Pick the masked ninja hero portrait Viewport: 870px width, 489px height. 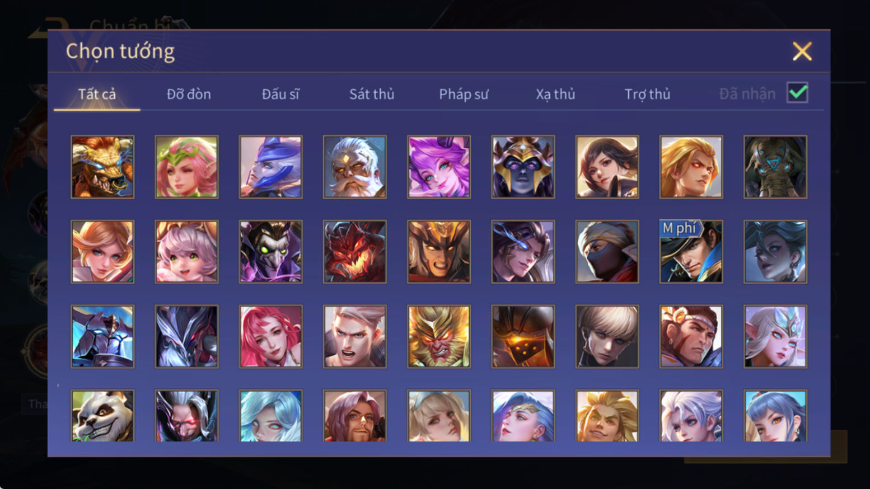607,251
